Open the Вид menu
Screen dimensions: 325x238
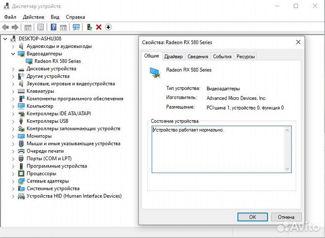55,17
